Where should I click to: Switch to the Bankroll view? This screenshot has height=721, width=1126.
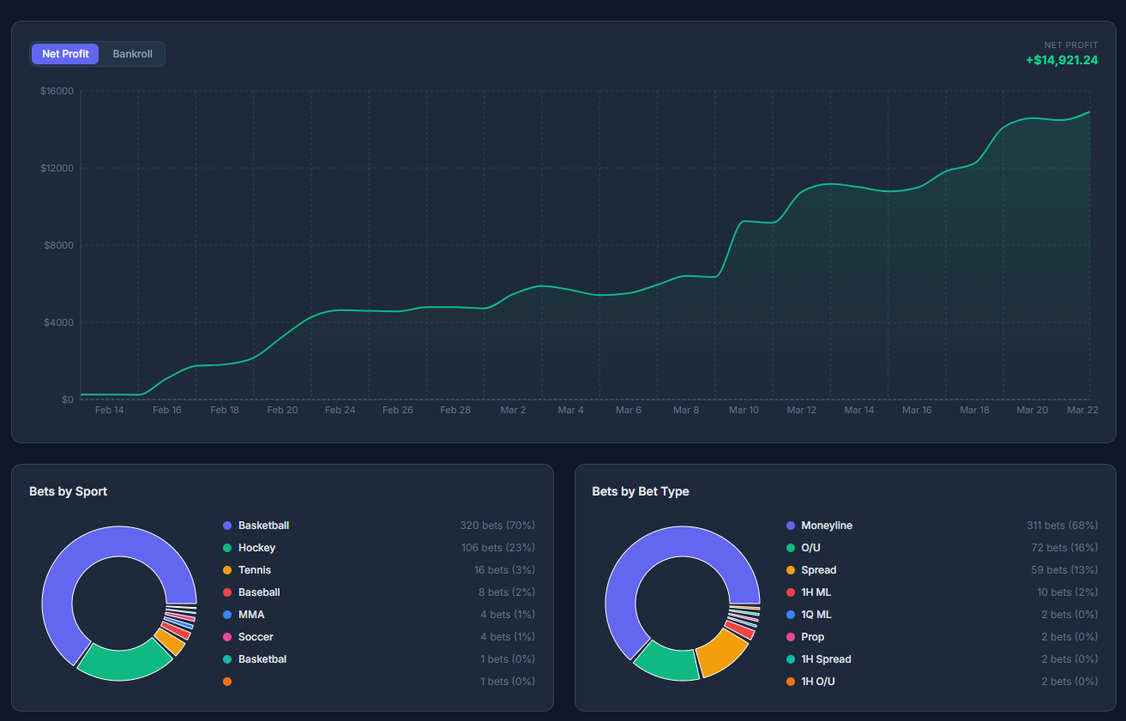click(132, 54)
